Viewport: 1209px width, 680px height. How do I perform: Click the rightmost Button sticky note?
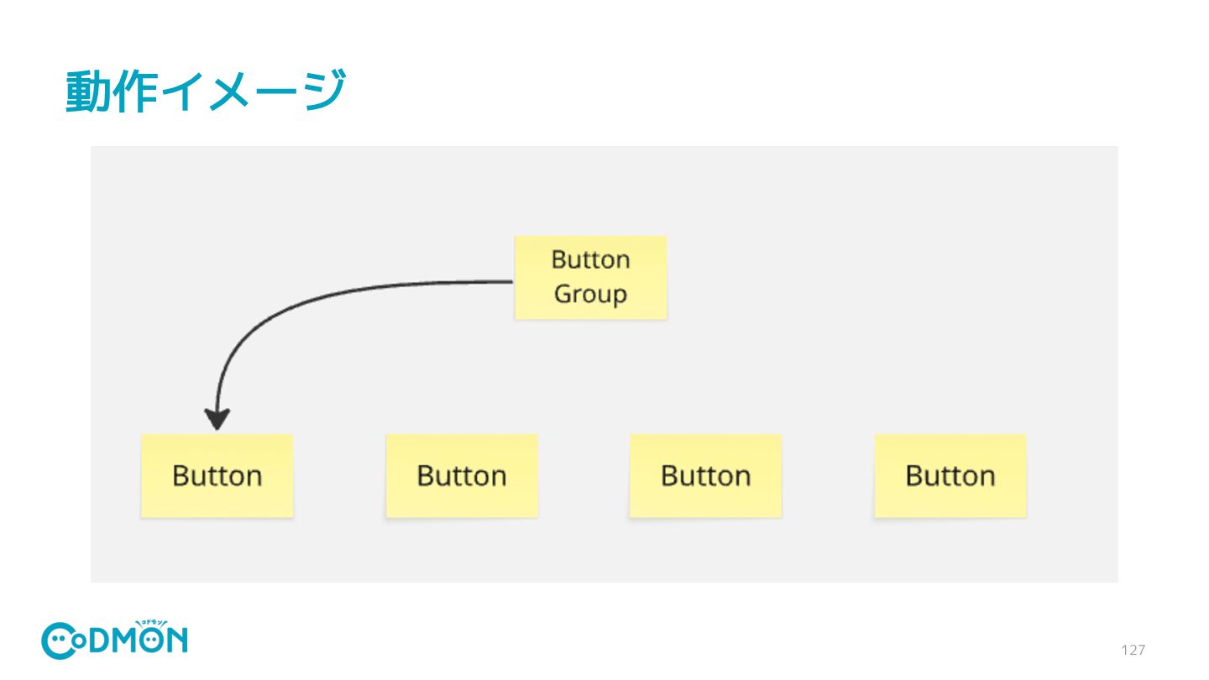(x=950, y=475)
